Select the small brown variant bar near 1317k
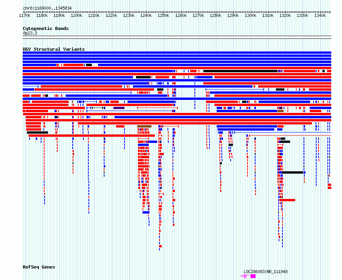 281,111
